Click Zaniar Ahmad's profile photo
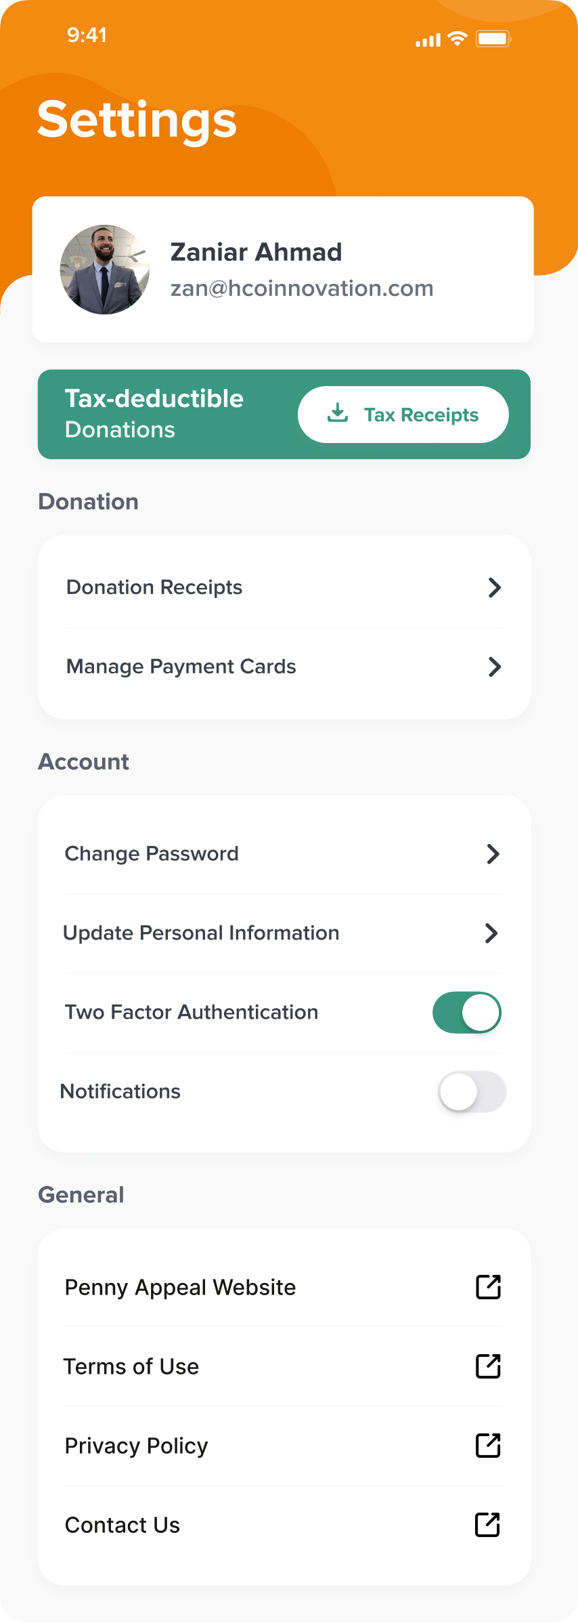Viewport: 578px width, 1623px height. [x=105, y=270]
